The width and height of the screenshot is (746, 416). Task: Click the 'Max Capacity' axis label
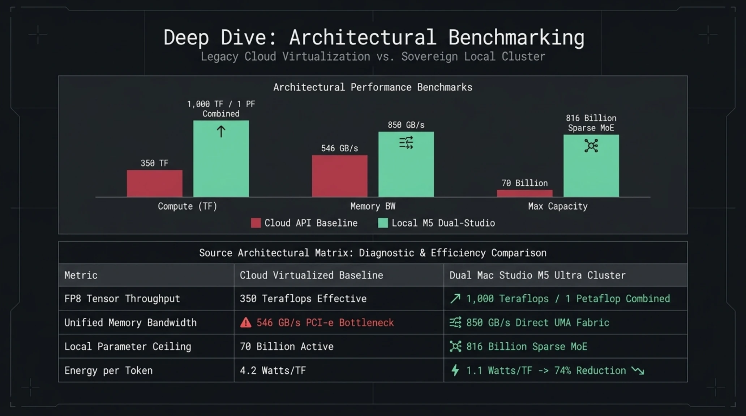point(558,207)
